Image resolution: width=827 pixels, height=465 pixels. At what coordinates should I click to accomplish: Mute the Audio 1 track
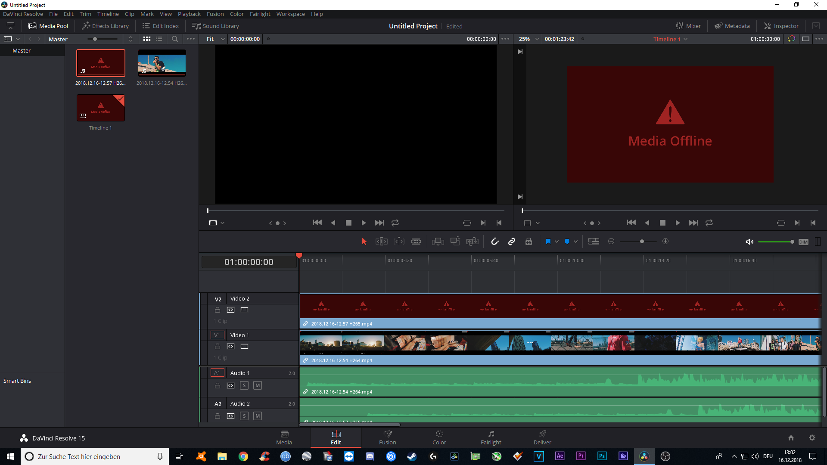(258, 385)
